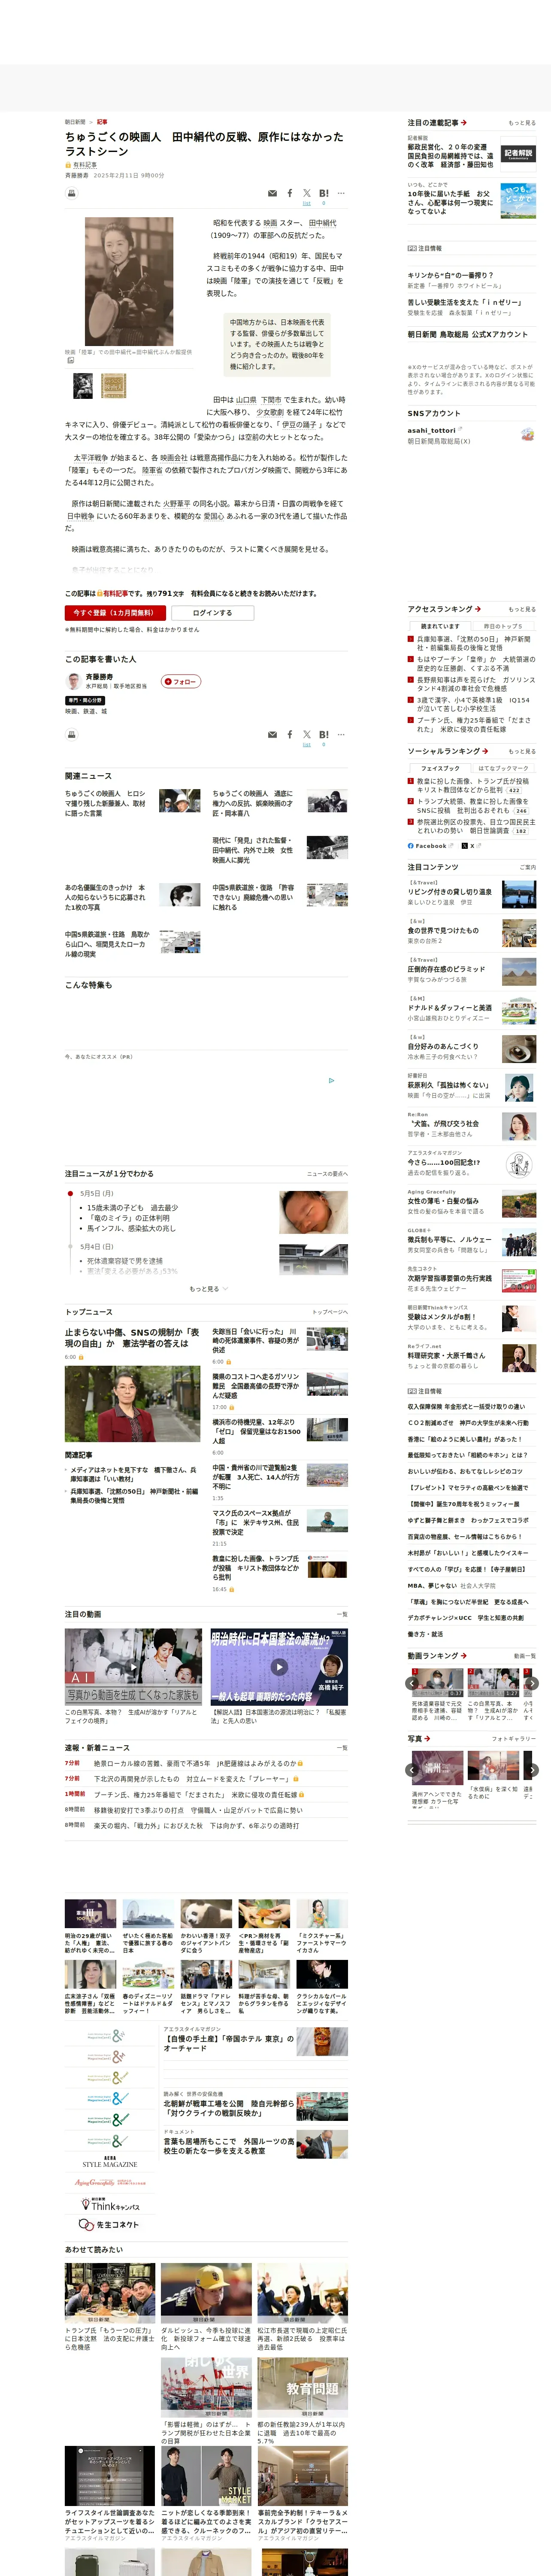The width and height of the screenshot is (551, 2576).
Task: Share by mail icon below the headline
Action: [272, 193]
